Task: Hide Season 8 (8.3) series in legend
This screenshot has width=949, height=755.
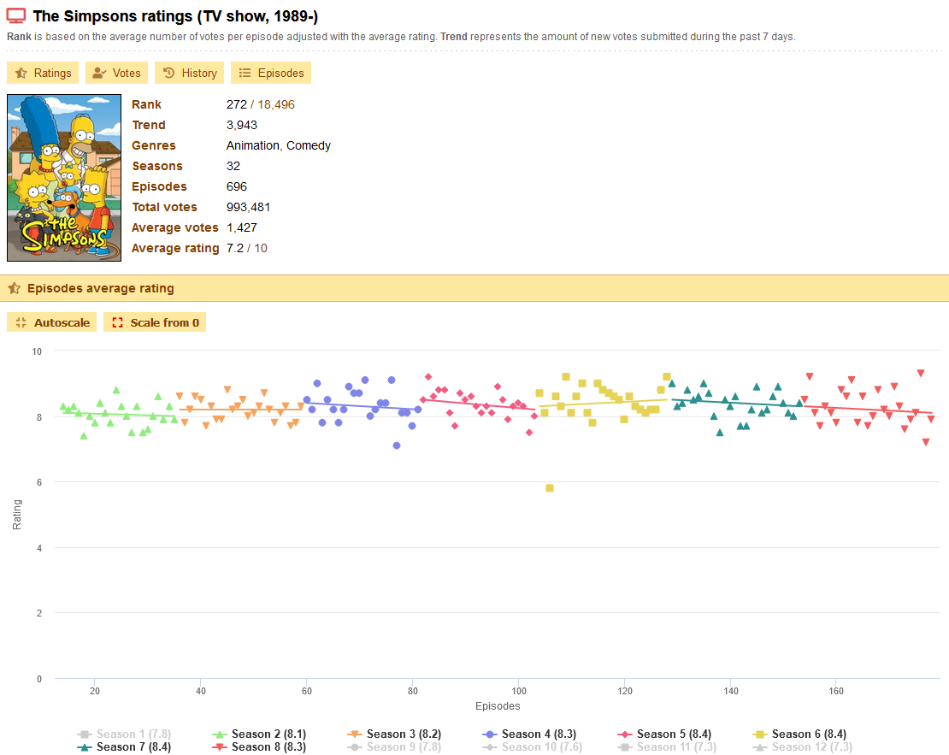Action: tap(259, 747)
